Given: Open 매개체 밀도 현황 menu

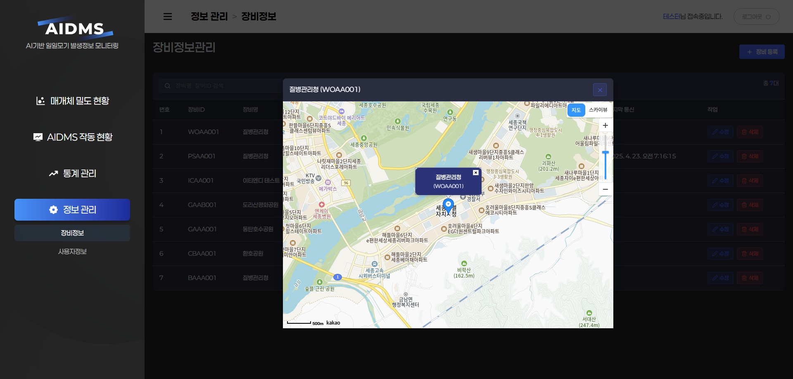Looking at the screenshot, I should (73, 101).
